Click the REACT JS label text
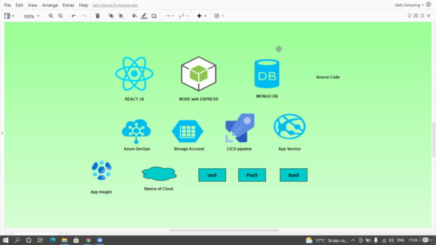The height and width of the screenshot is (245, 436). [134, 99]
